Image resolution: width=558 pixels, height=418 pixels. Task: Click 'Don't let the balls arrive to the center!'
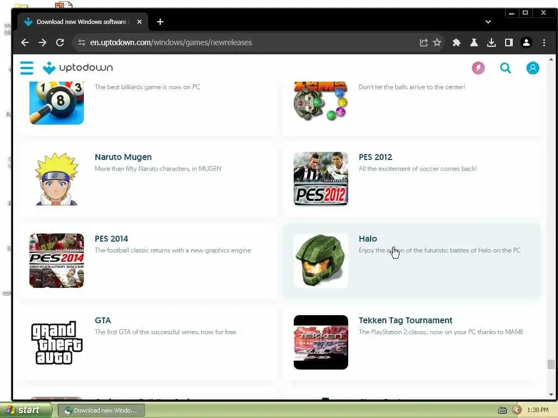tap(412, 87)
